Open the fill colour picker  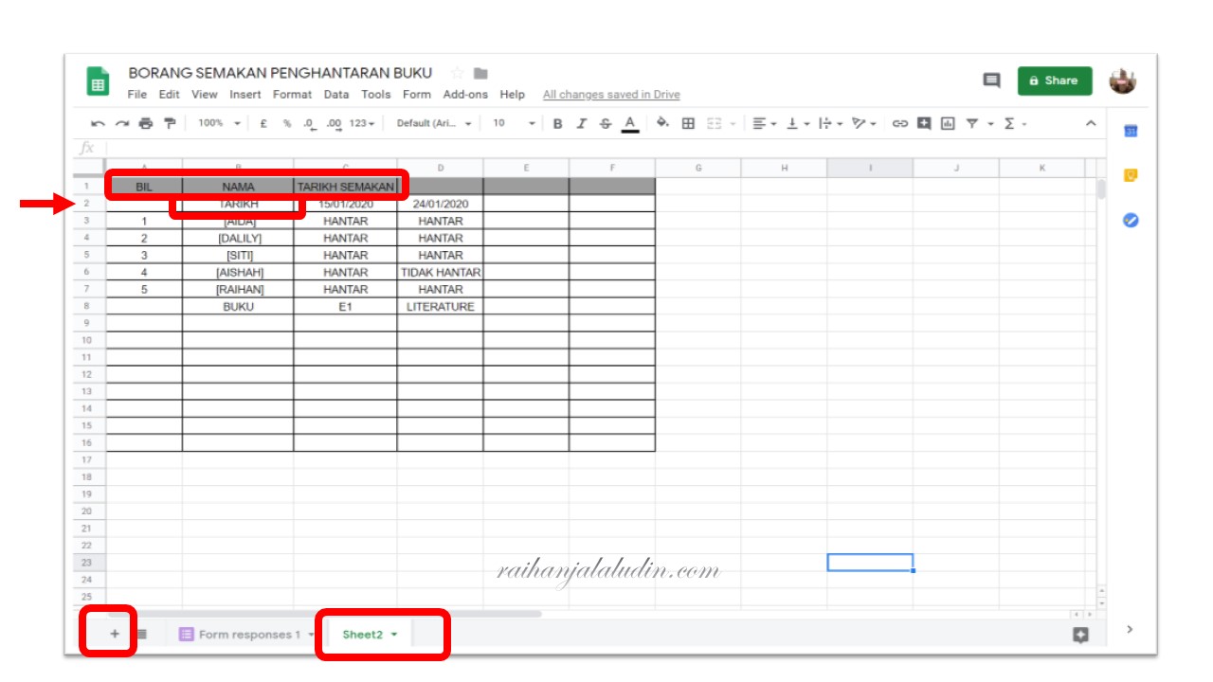(662, 123)
